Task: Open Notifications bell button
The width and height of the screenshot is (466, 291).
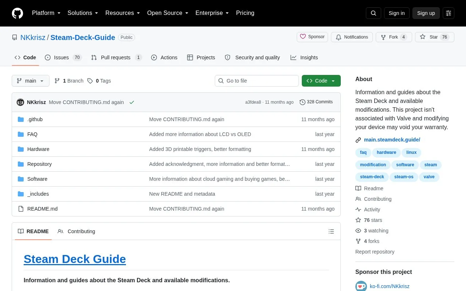Action: tap(352, 37)
